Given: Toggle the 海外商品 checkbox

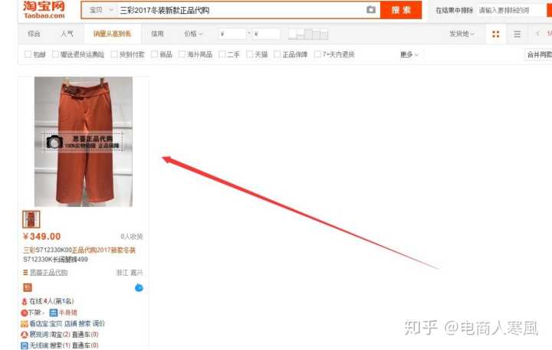Looking at the screenshot, I should point(182,54).
